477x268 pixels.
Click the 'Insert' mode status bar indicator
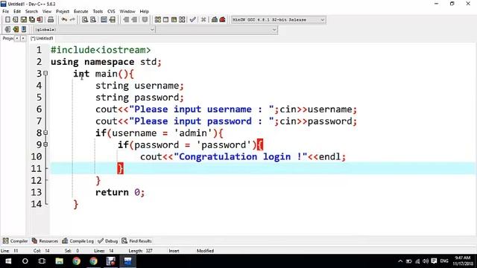pyautogui.click(x=174, y=251)
